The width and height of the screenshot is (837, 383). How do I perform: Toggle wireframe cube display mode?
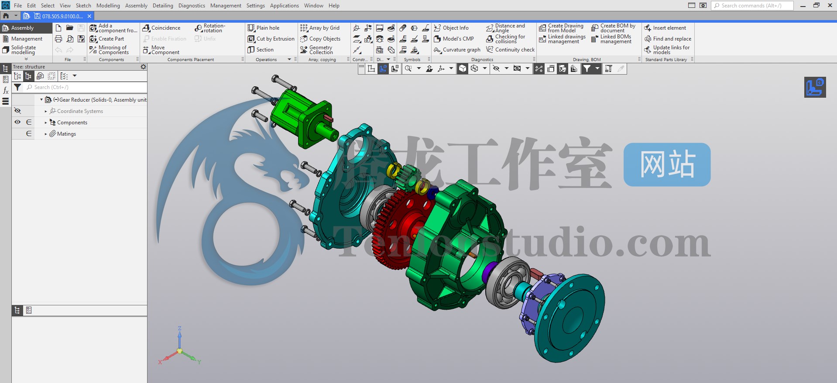pyautogui.click(x=474, y=68)
